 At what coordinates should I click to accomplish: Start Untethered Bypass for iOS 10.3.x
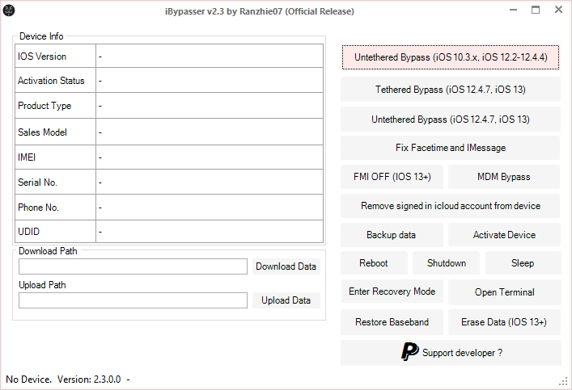click(451, 57)
